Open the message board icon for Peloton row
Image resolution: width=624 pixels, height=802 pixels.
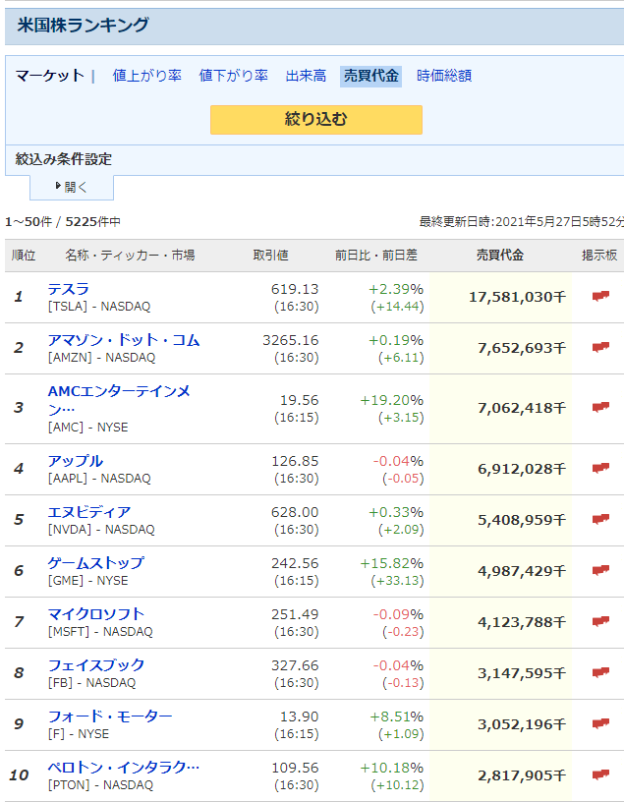coord(600,774)
